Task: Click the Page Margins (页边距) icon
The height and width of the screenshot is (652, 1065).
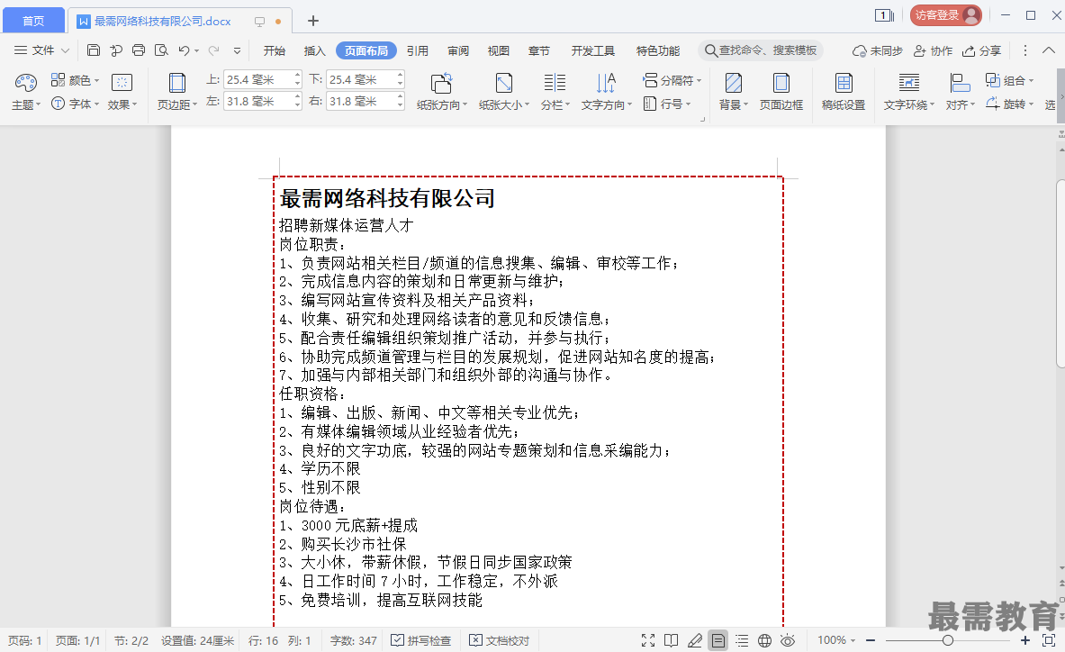Action: (176, 83)
